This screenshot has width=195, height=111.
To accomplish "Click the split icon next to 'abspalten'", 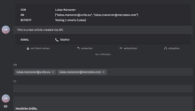I will [165, 48].
